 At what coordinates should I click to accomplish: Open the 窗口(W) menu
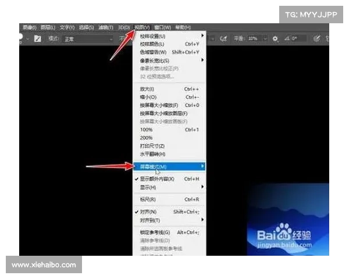pos(162,27)
